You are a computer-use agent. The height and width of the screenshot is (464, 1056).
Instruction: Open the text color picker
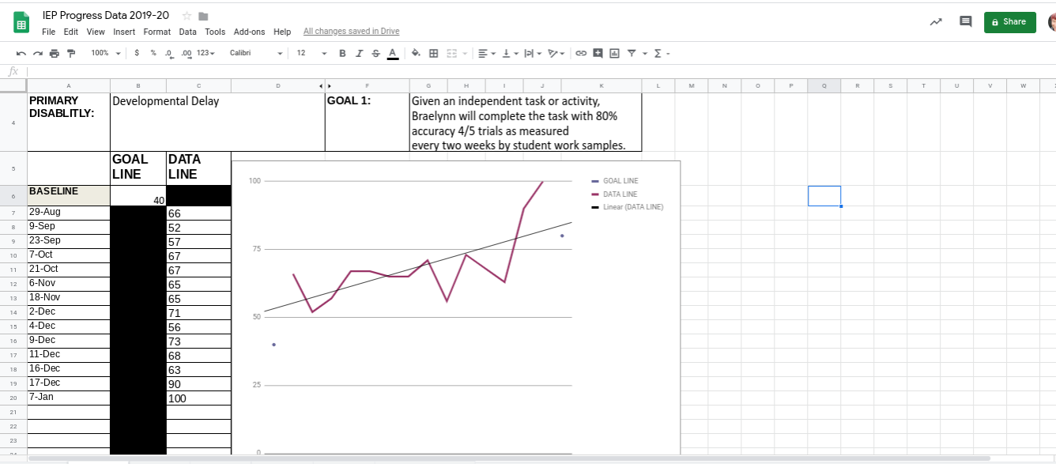392,53
